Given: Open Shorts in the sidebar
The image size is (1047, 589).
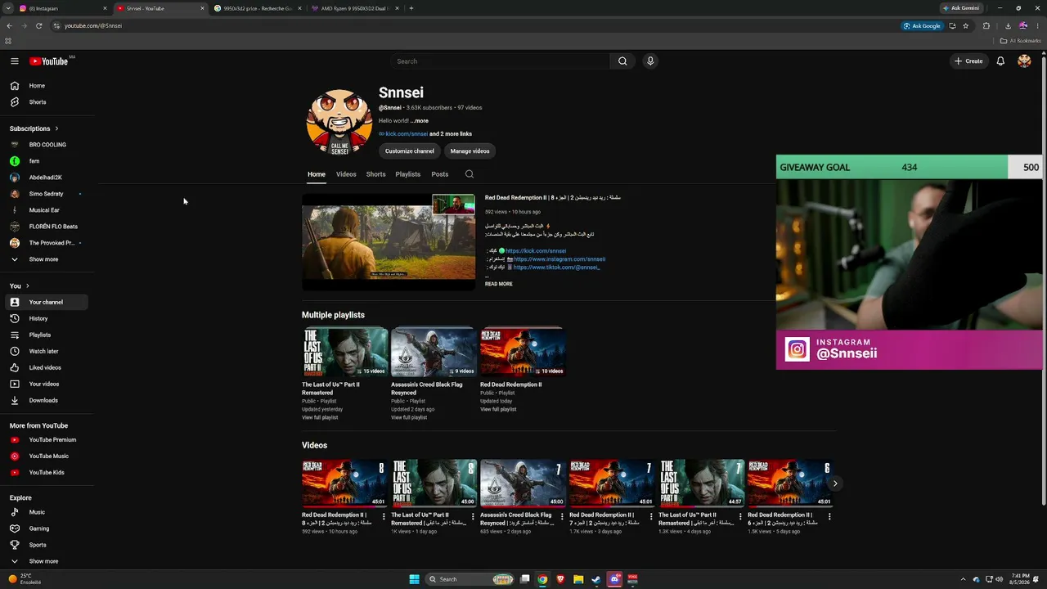Looking at the screenshot, I should [x=47, y=102].
